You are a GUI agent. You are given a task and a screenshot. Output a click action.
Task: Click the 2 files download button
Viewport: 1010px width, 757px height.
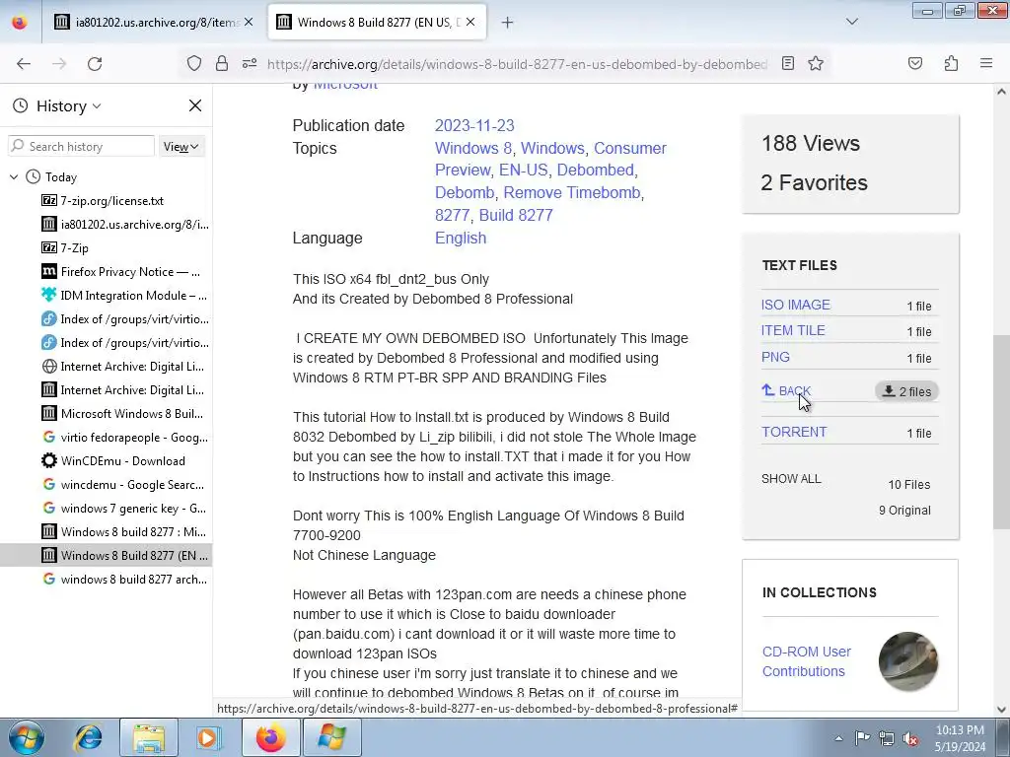click(907, 391)
